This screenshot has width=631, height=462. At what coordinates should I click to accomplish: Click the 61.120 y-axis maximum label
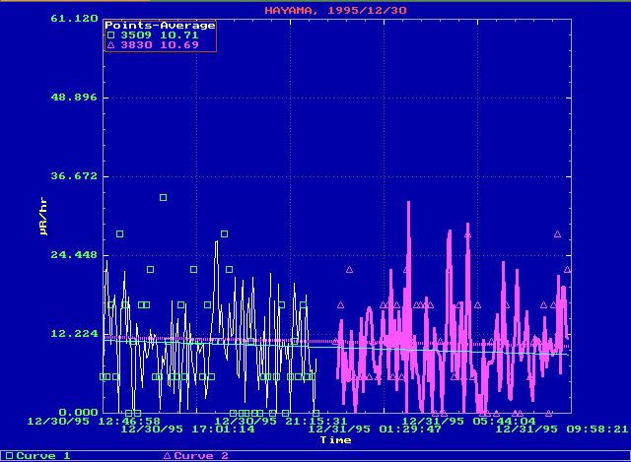(x=75, y=19)
